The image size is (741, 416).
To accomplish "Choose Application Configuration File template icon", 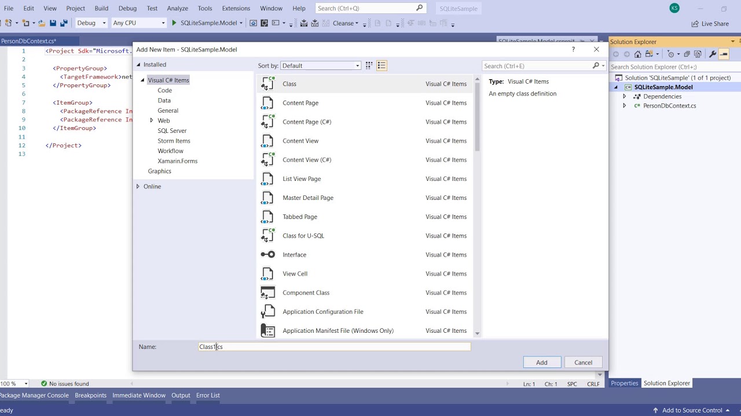I will pyautogui.click(x=267, y=312).
